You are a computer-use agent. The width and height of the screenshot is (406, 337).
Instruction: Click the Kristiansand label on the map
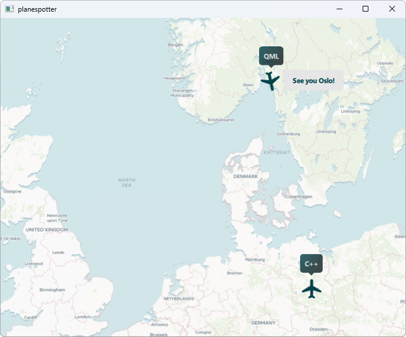(x=220, y=120)
